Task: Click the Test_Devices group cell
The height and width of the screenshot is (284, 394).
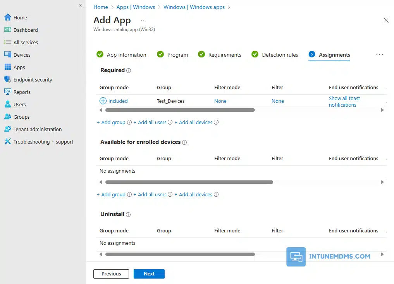Action: click(x=170, y=101)
